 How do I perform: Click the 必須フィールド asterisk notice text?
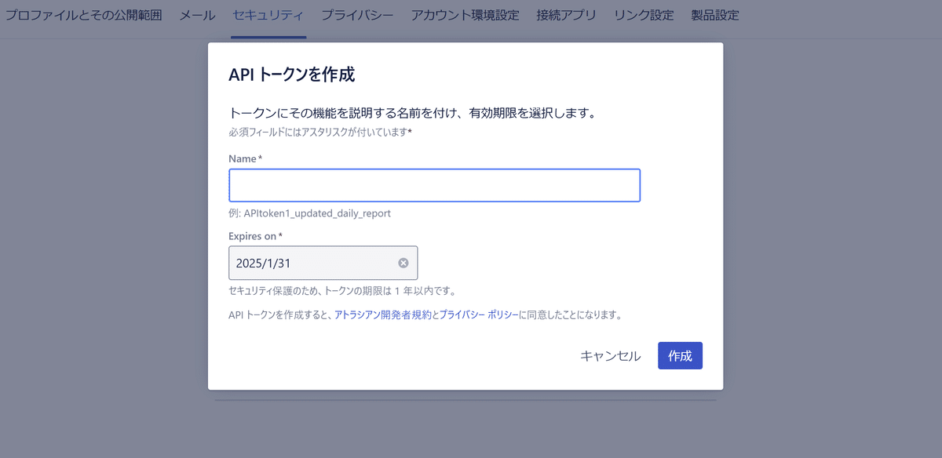(320, 133)
